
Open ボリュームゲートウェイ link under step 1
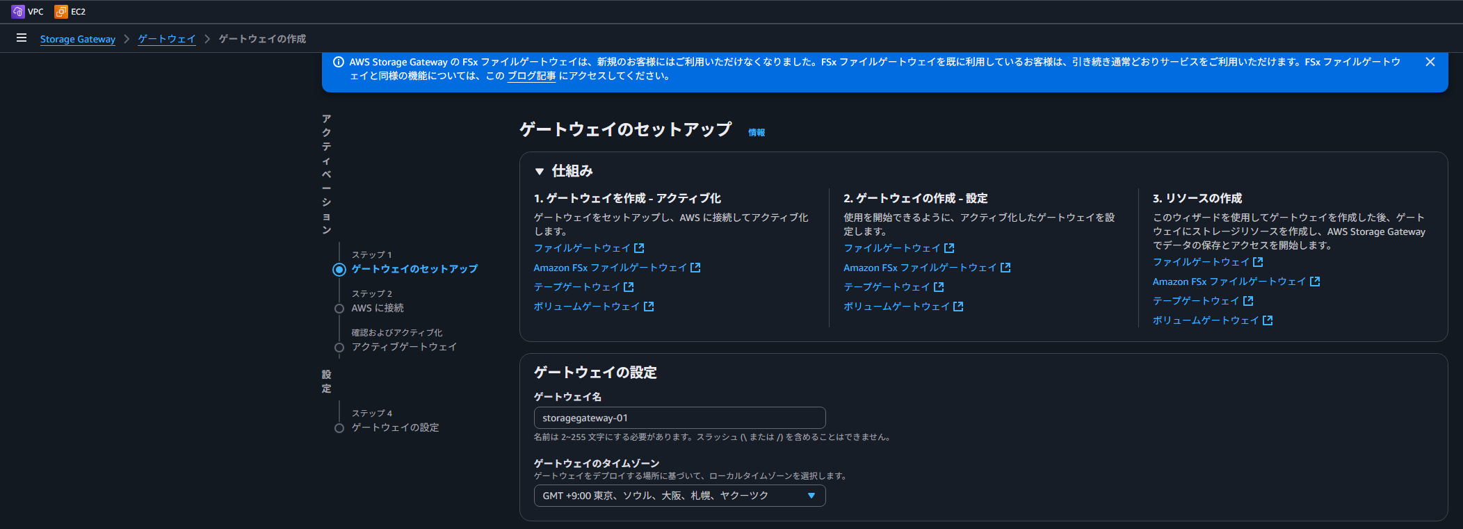587,307
